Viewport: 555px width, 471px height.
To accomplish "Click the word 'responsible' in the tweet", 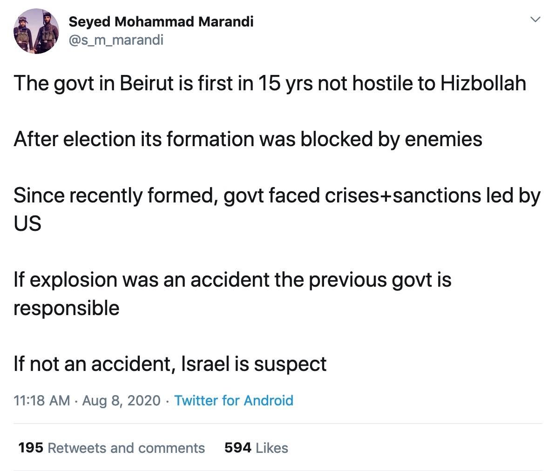I will 67,308.
